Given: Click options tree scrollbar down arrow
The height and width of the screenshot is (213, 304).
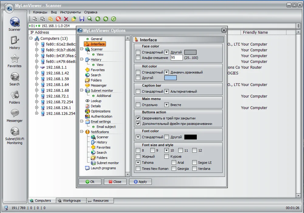Looking at the screenshot, I should coord(128,174).
